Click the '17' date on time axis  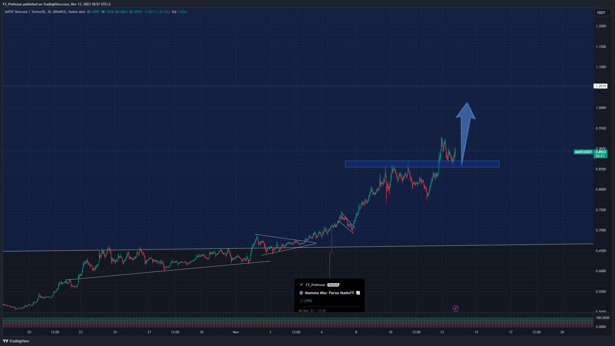coord(511,332)
